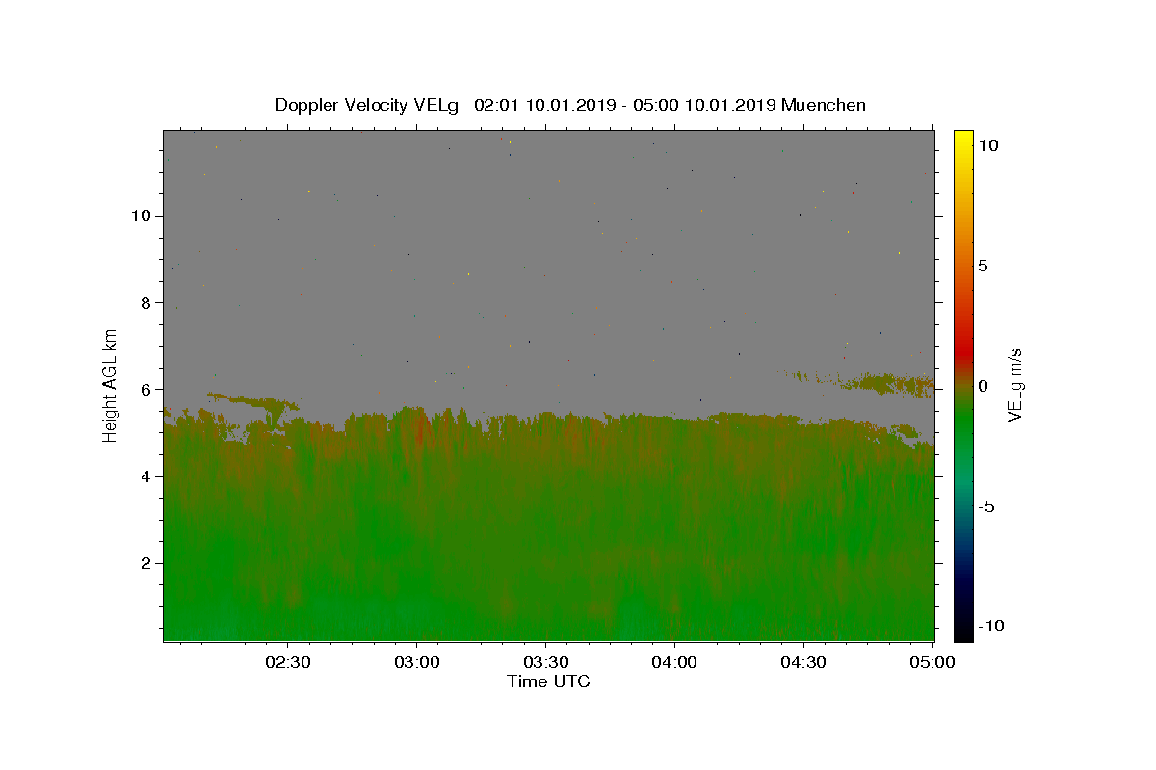This screenshot has width=1156, height=770.
Task: Click the detached cloud patch near 02:20
Action: 252,401
